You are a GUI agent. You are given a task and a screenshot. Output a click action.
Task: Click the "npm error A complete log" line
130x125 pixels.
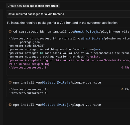coord(69,60)
